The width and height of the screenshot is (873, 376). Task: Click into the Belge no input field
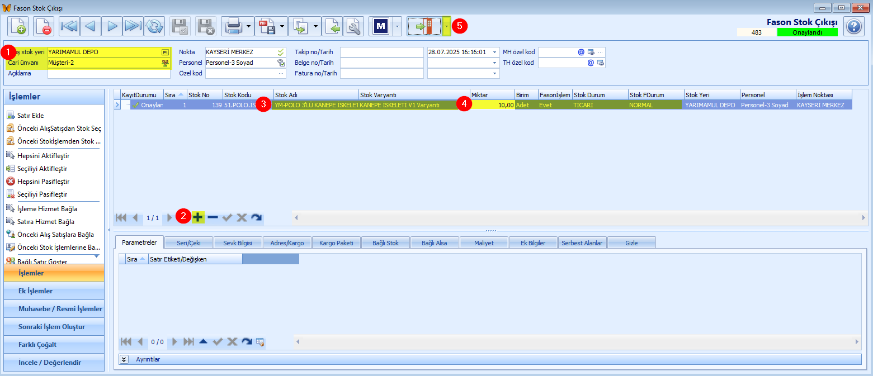point(382,63)
